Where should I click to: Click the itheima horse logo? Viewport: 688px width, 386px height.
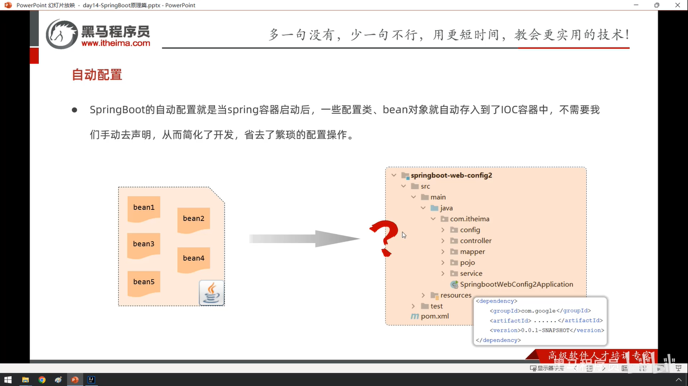61,34
